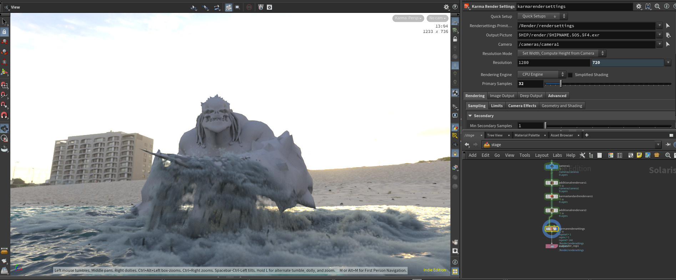Click the Primary Samples slider handle

pyautogui.click(x=561, y=84)
